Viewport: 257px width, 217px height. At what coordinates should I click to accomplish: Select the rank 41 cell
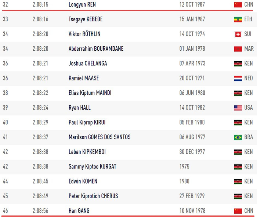coord(6,137)
